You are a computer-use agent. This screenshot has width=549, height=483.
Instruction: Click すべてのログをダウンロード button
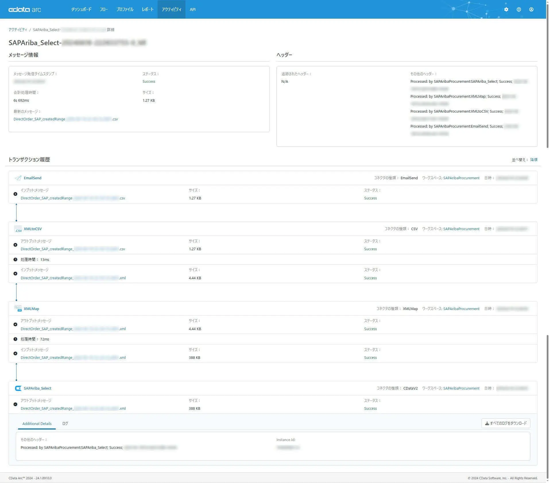[x=506, y=423]
